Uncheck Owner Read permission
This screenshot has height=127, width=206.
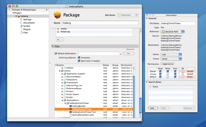coord(160,71)
